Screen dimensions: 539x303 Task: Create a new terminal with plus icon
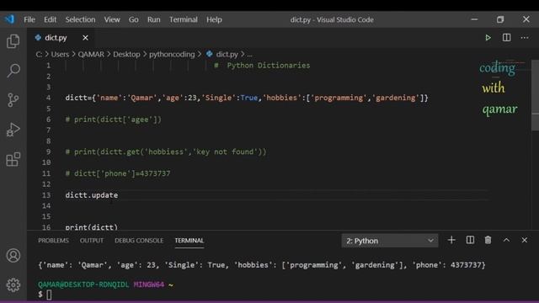point(451,240)
